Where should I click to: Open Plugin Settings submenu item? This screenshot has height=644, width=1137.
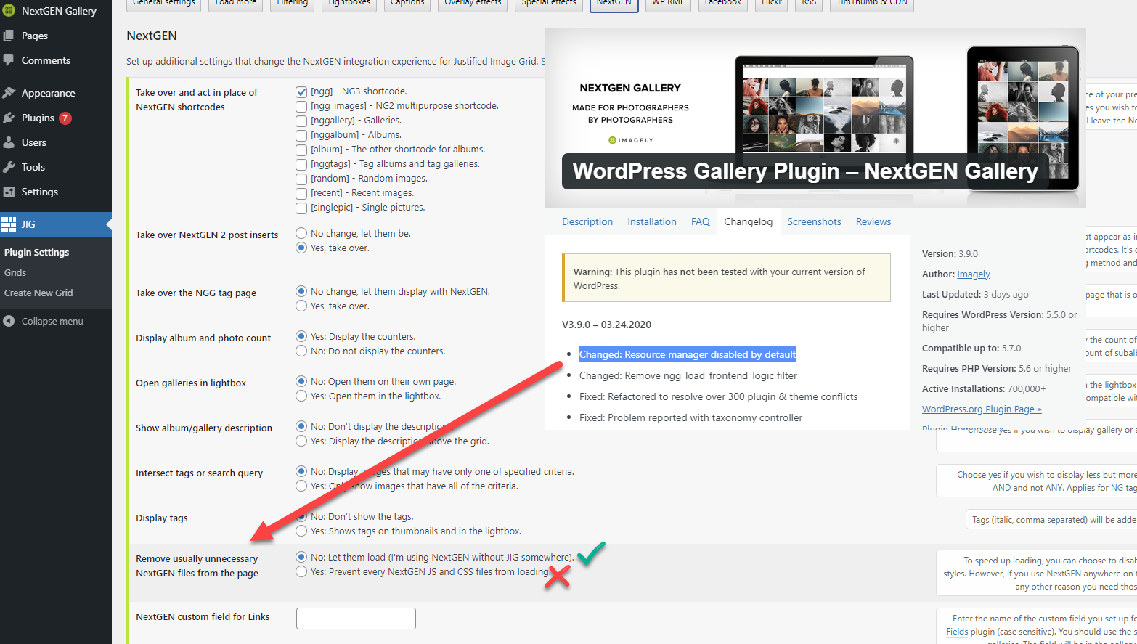click(x=37, y=253)
